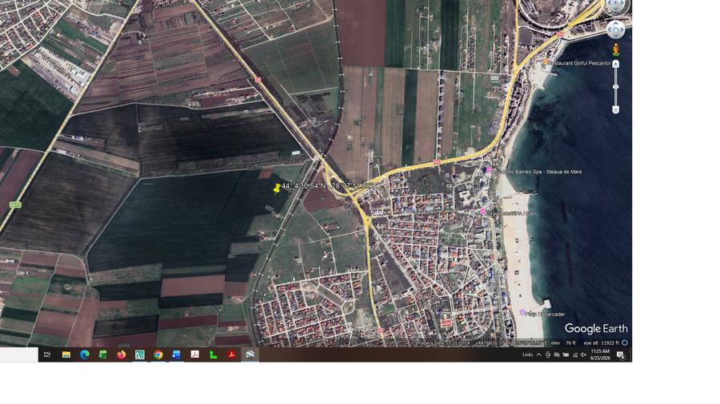
Task: Click the pan joystick up arrow
Action: click(616, 24)
